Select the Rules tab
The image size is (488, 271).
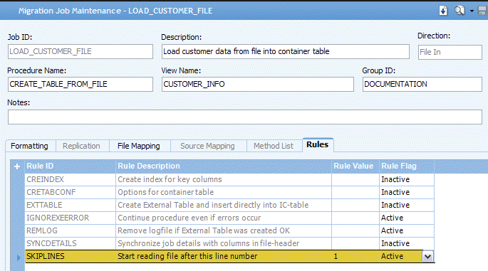[x=318, y=144]
